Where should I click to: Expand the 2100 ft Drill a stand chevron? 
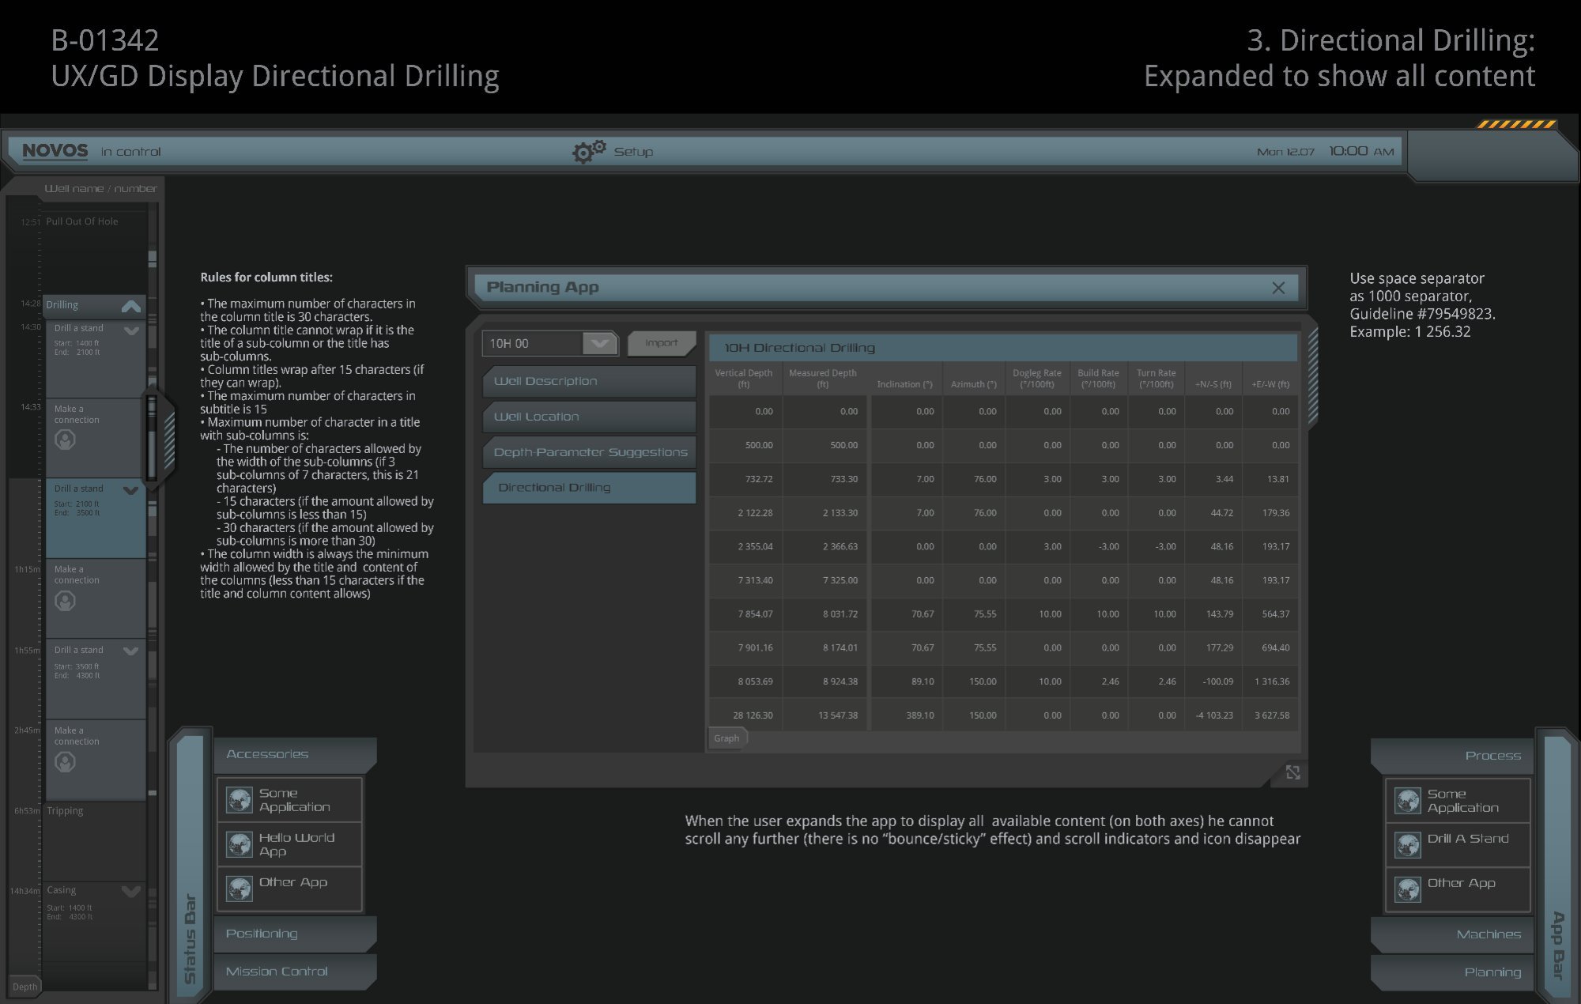[131, 491]
